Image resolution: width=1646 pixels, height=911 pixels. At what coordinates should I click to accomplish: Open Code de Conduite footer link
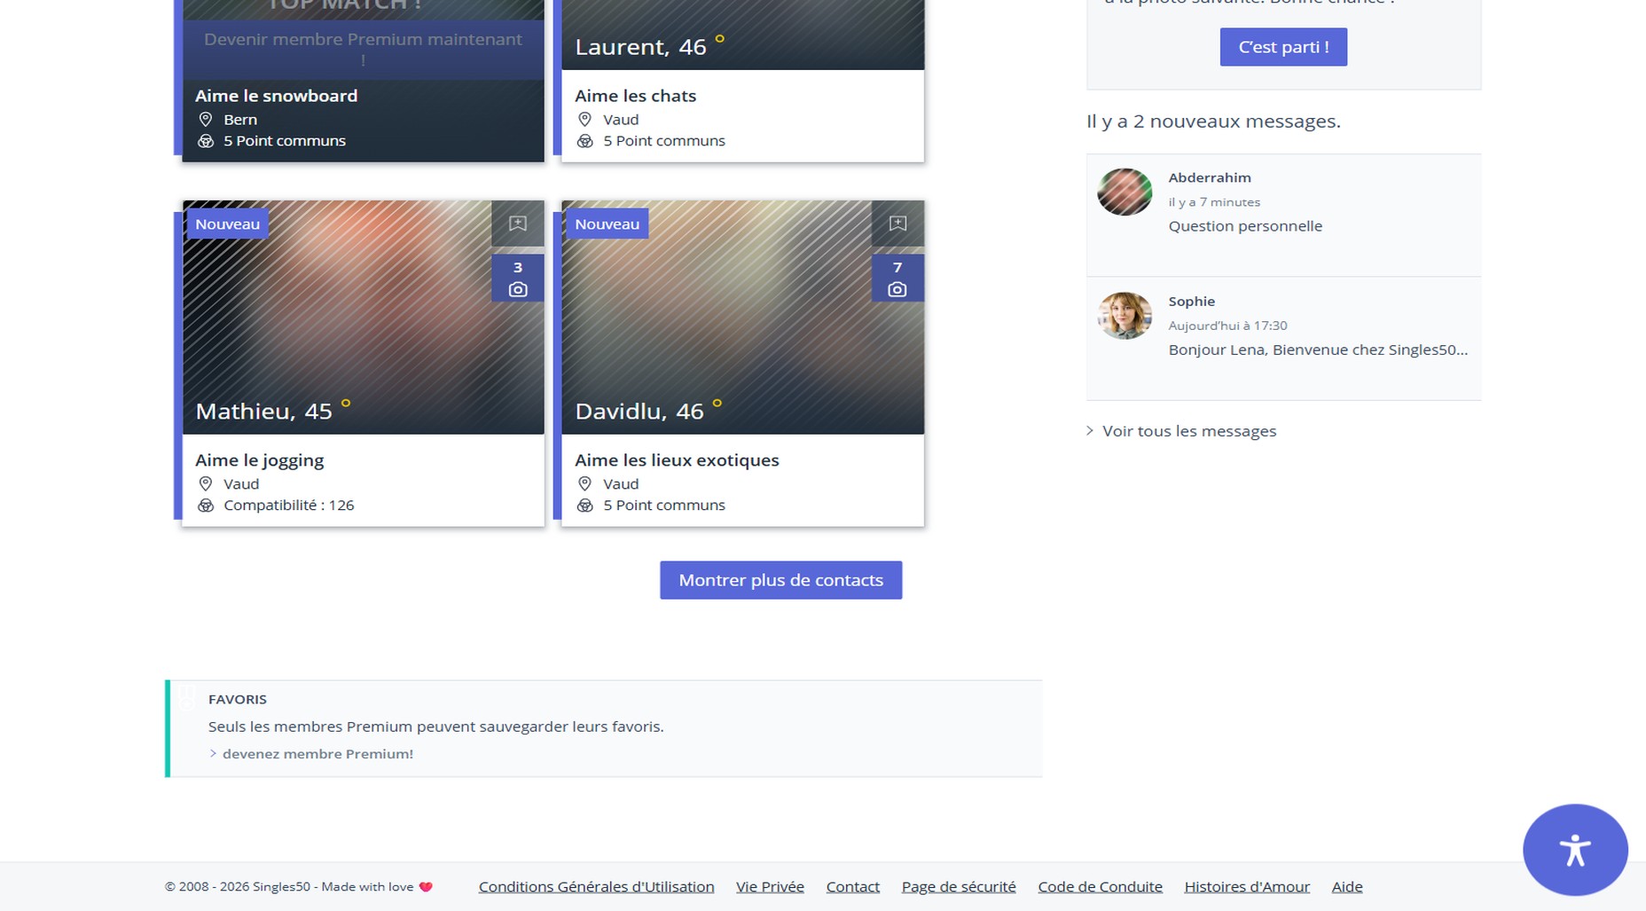(1100, 887)
